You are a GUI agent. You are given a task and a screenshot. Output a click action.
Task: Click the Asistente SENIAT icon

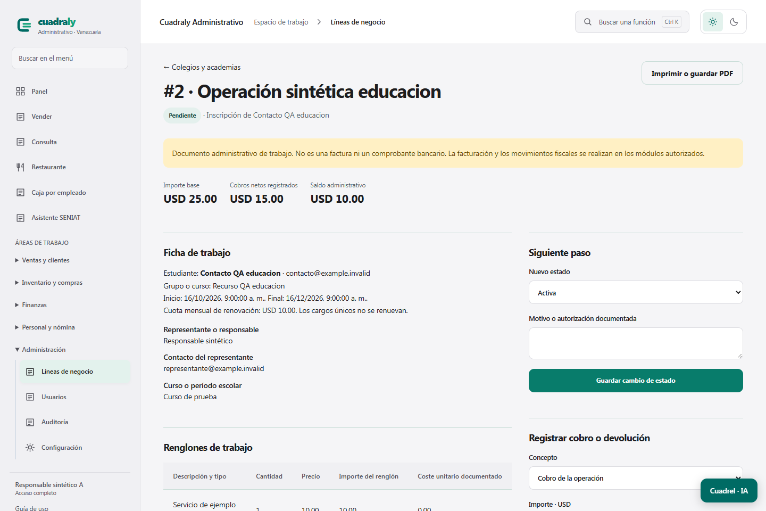[x=20, y=218]
